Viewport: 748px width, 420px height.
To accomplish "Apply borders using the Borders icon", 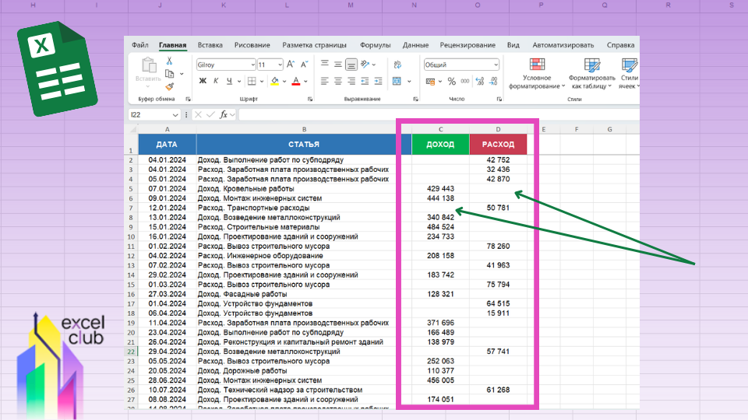I will click(x=252, y=82).
